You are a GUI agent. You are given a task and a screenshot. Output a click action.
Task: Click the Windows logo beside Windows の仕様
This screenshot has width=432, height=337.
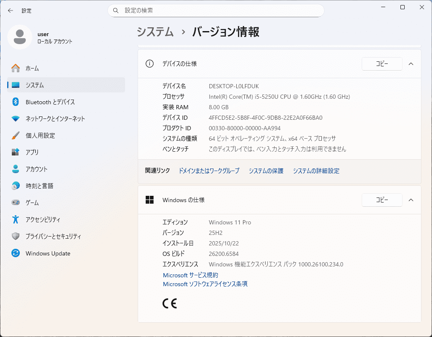(149, 200)
